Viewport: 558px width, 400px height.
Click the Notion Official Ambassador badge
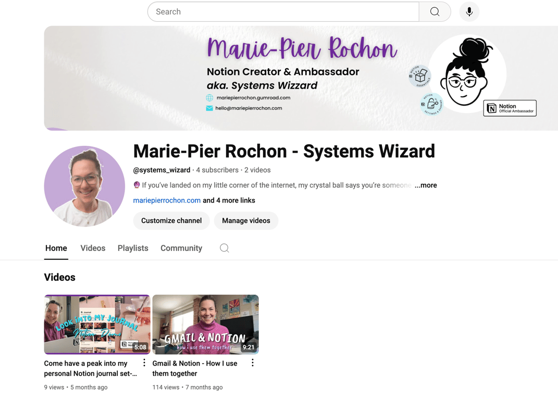[x=510, y=108]
